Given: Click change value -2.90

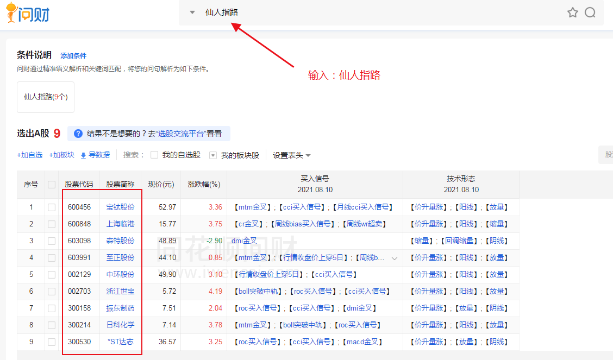Looking at the screenshot, I should (x=214, y=241).
